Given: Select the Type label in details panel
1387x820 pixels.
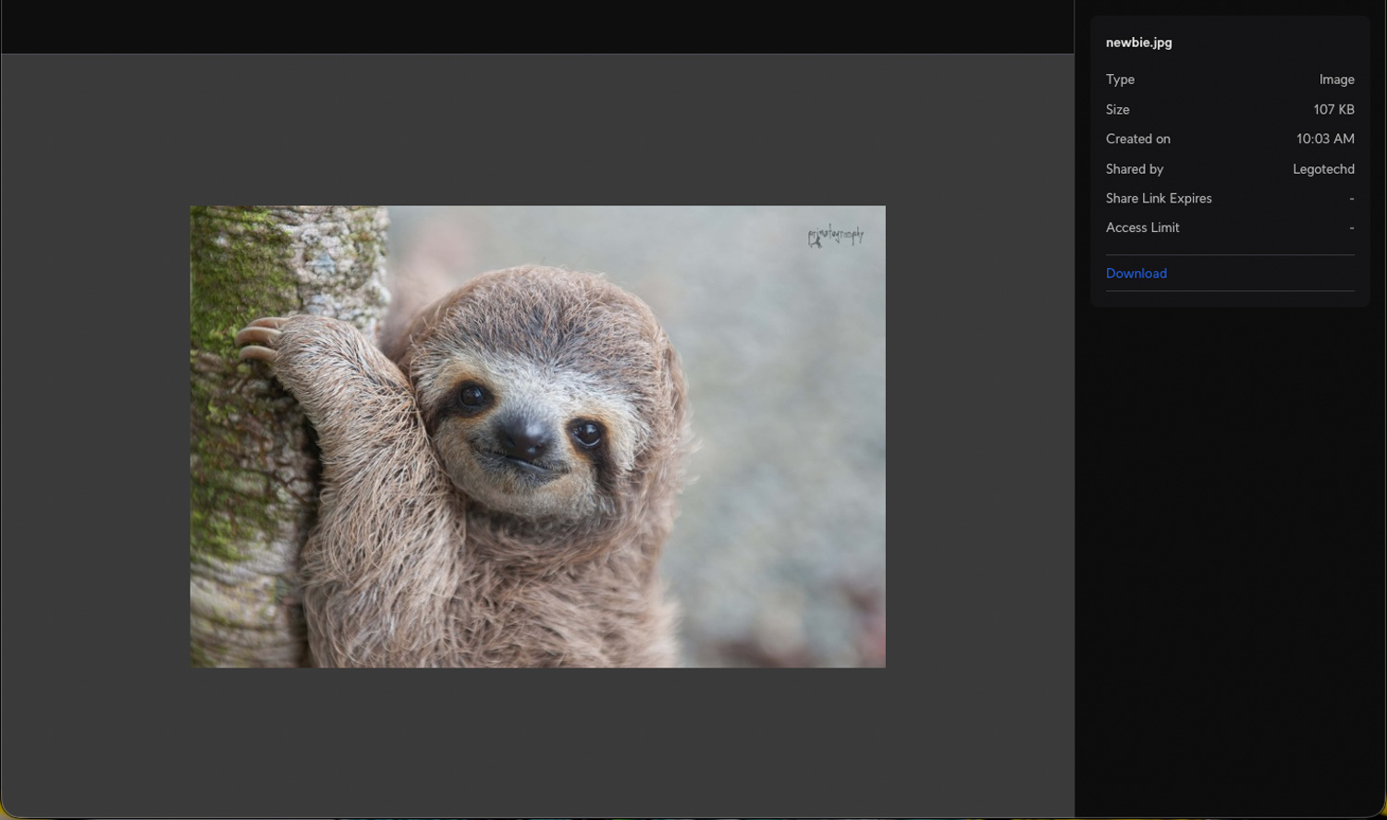Looking at the screenshot, I should tap(1120, 80).
